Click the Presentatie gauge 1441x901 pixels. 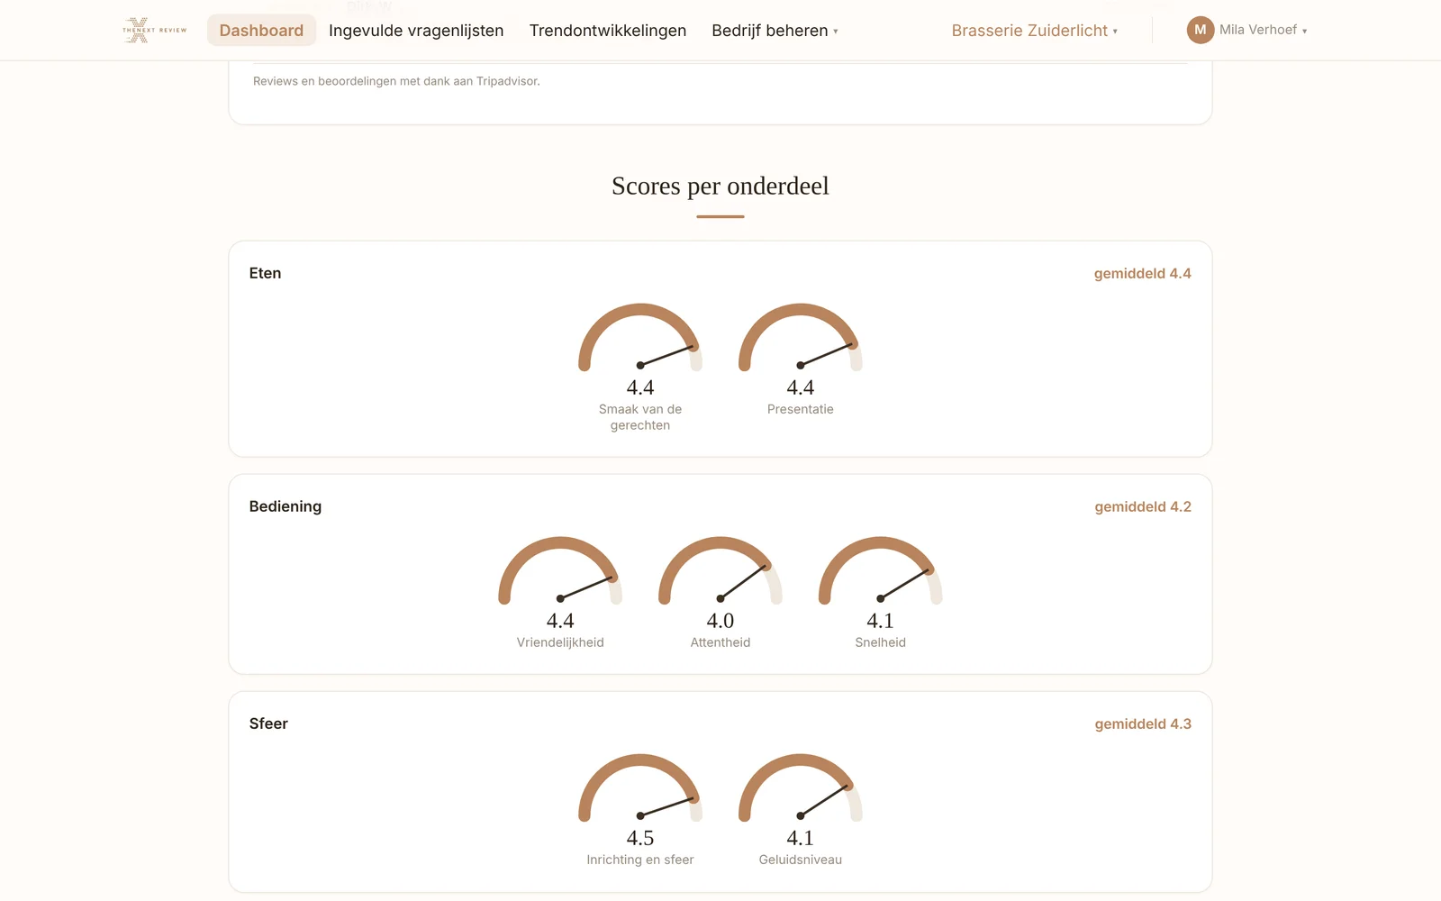pyautogui.click(x=801, y=338)
